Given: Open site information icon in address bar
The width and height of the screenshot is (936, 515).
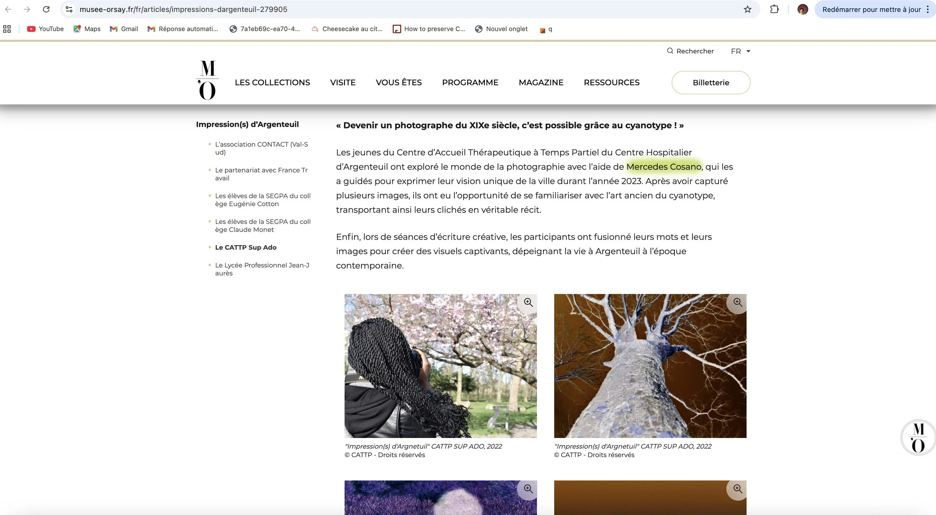Looking at the screenshot, I should (x=69, y=9).
